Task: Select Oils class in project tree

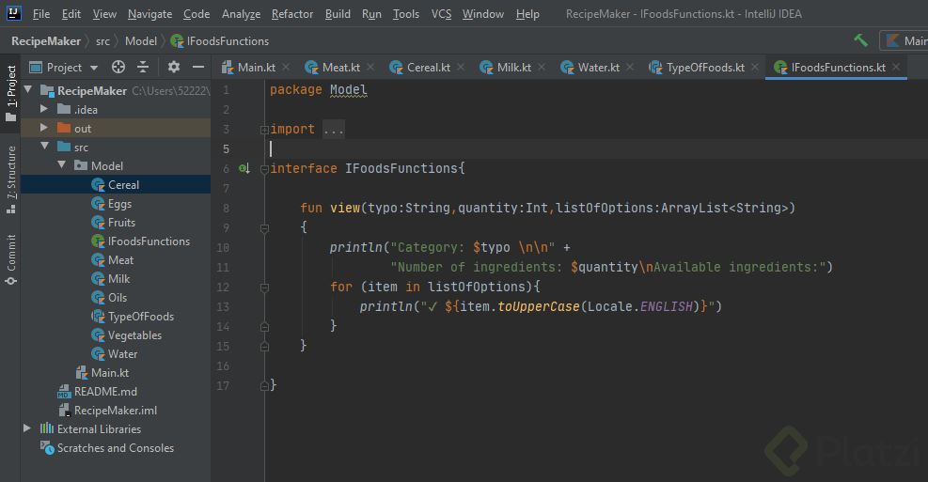Action: click(x=109, y=298)
